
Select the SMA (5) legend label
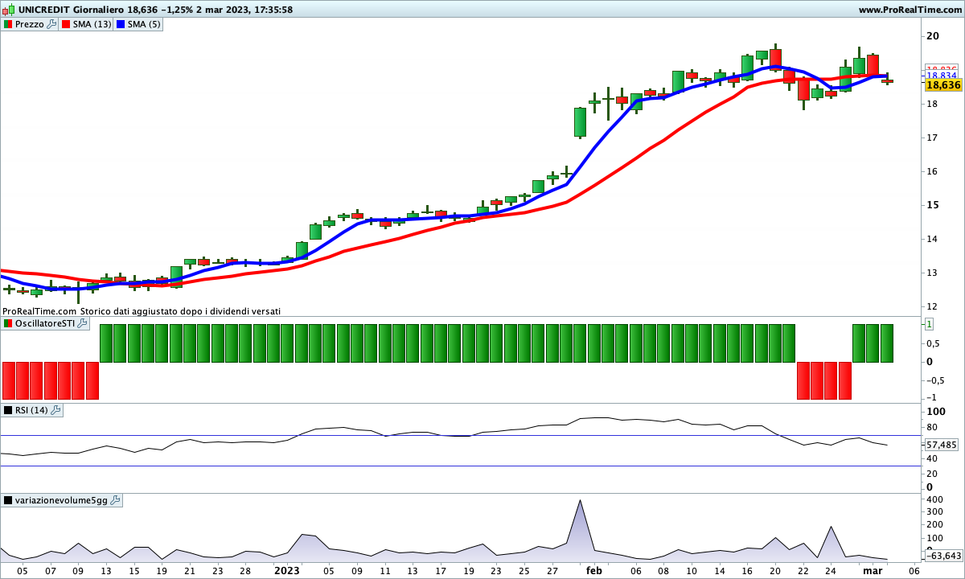[x=145, y=24]
